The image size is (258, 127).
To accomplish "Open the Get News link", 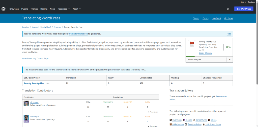I will pos(228,18).
